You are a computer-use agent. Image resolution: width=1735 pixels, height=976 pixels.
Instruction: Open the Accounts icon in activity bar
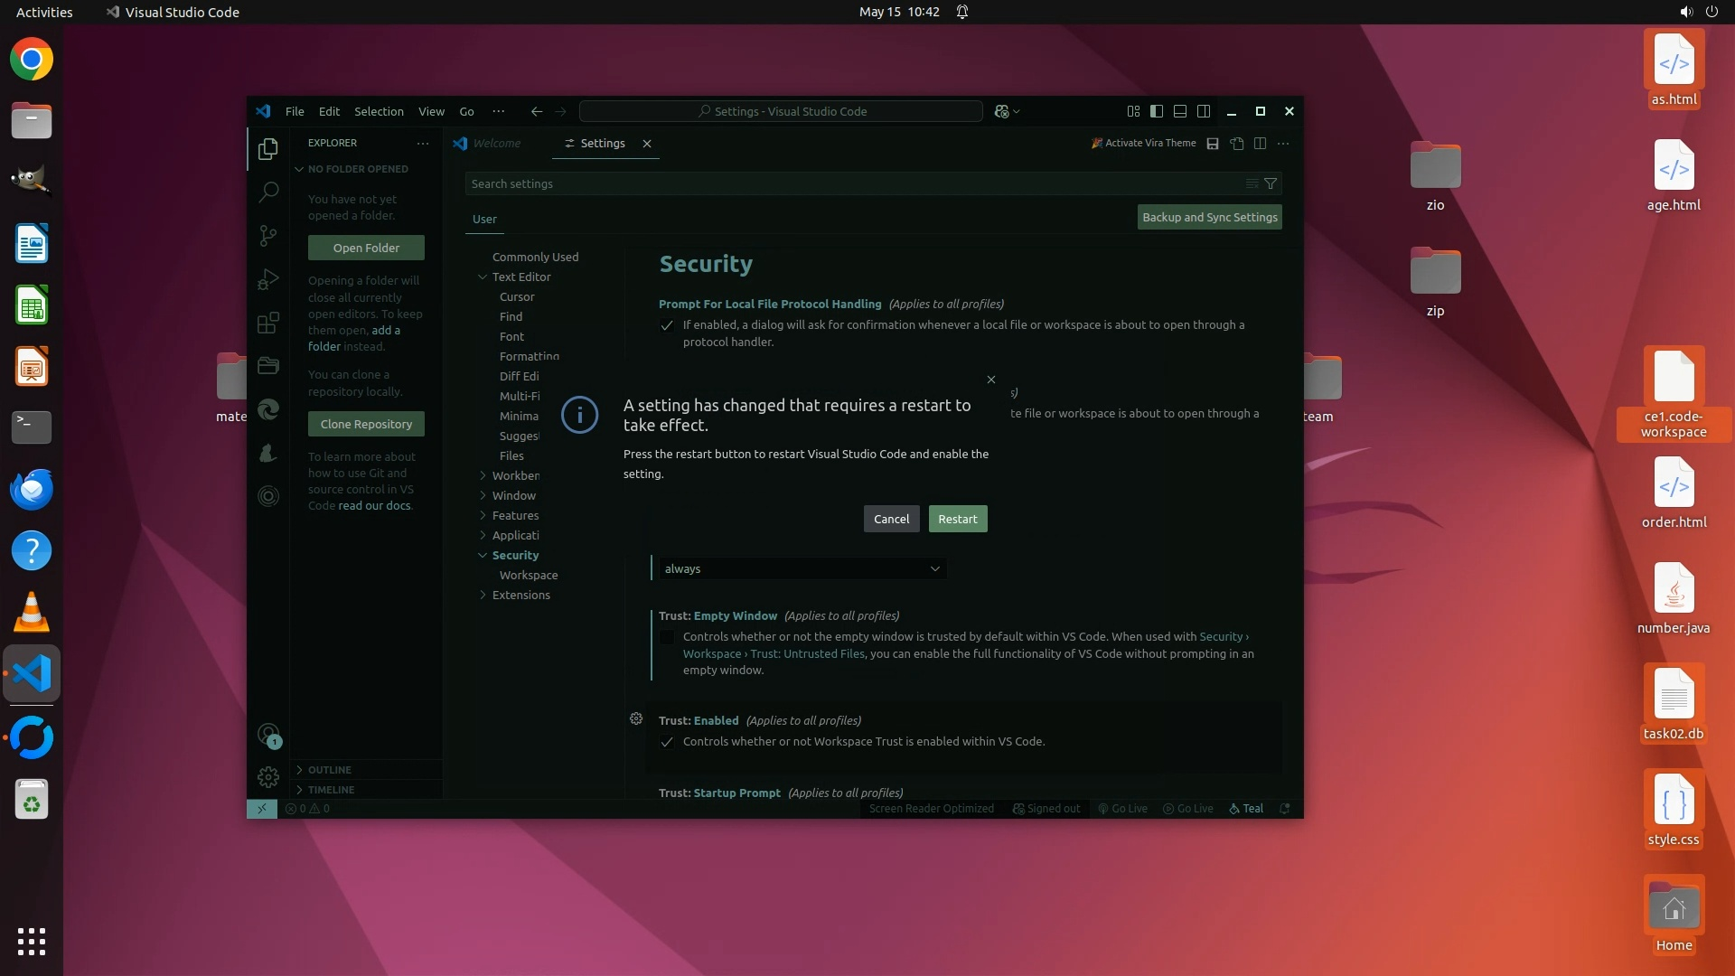[268, 735]
